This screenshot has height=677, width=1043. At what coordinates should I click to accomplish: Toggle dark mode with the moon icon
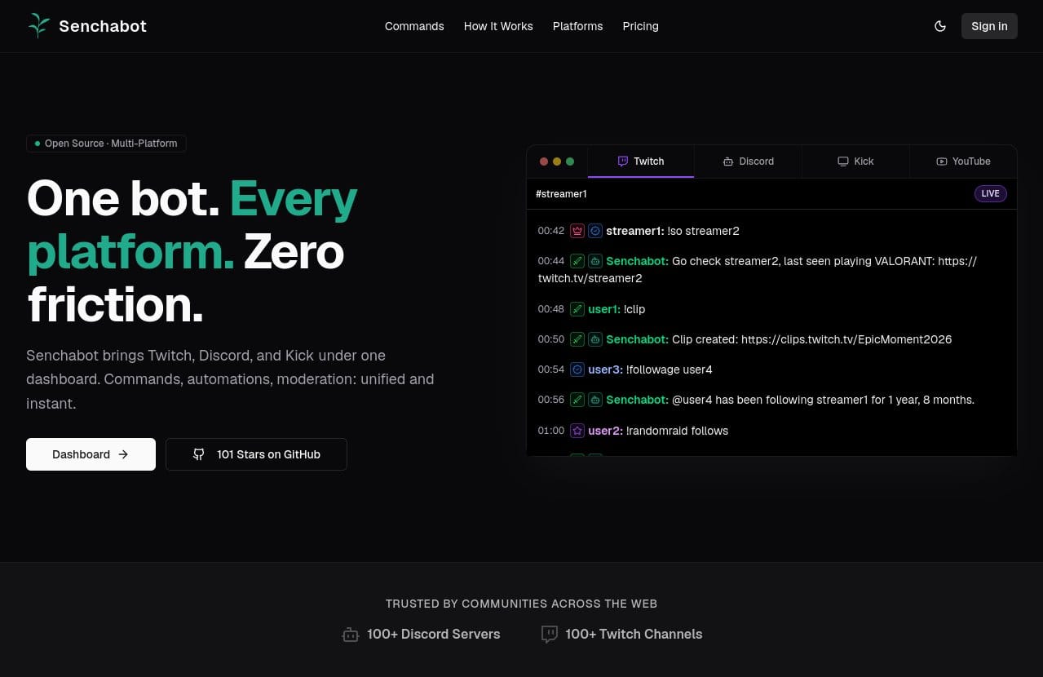coord(940,26)
